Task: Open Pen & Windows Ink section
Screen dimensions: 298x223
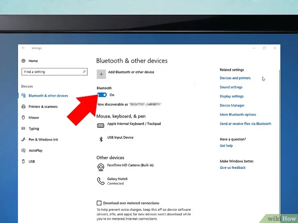Action: (x=43, y=140)
